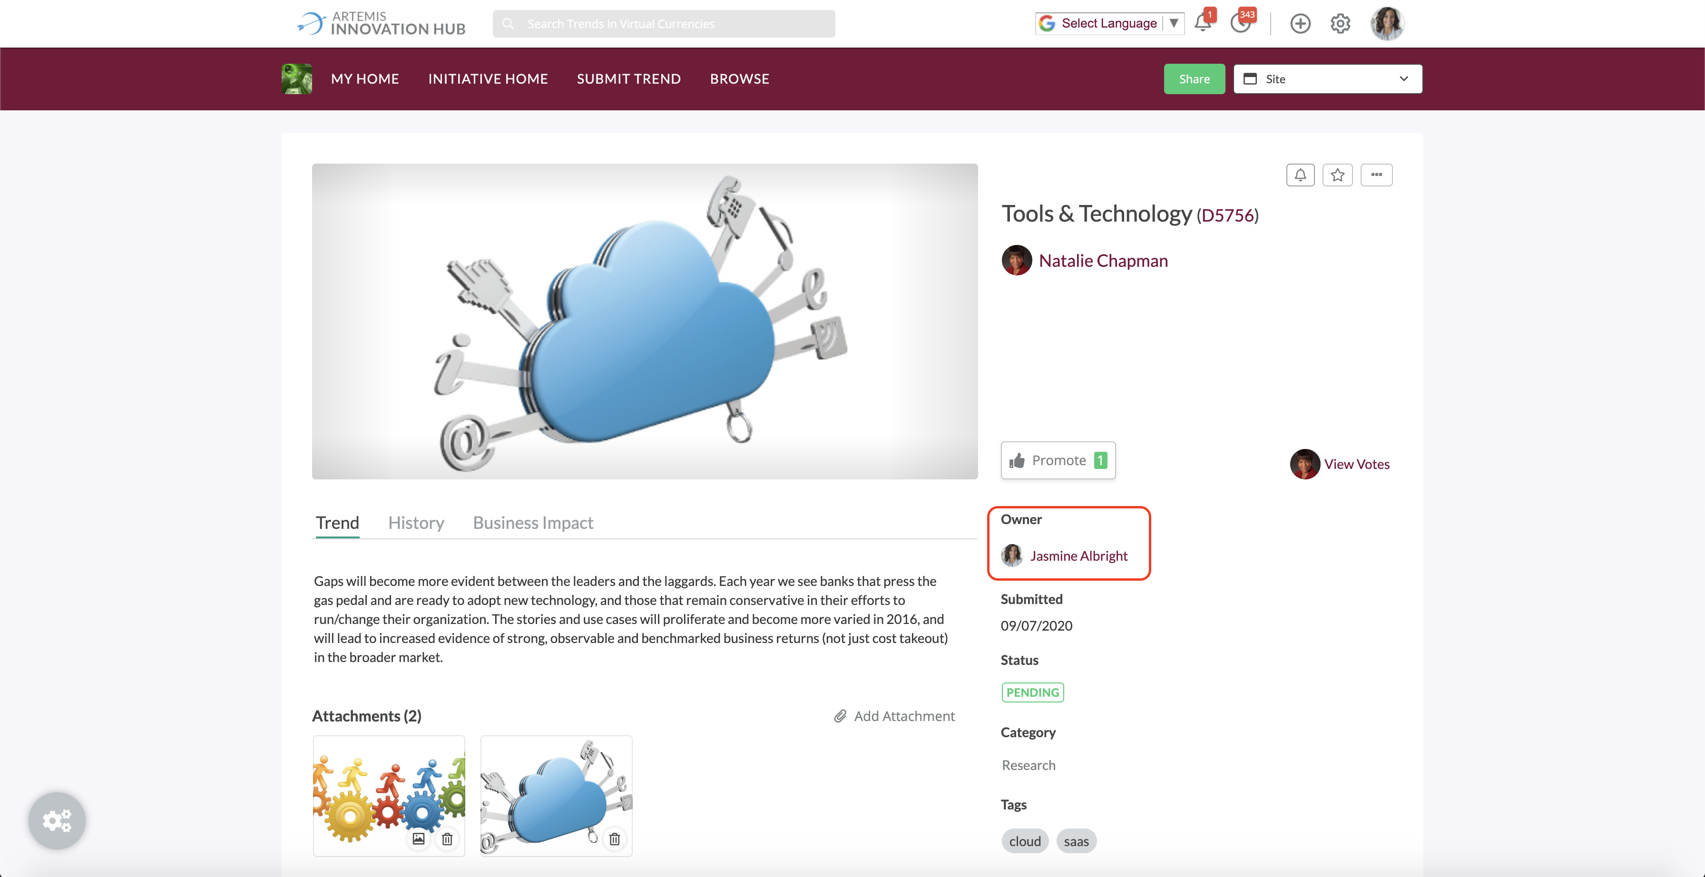Screen dimensions: 1705x877
Task: Click the cloud tag
Action: (1025, 841)
